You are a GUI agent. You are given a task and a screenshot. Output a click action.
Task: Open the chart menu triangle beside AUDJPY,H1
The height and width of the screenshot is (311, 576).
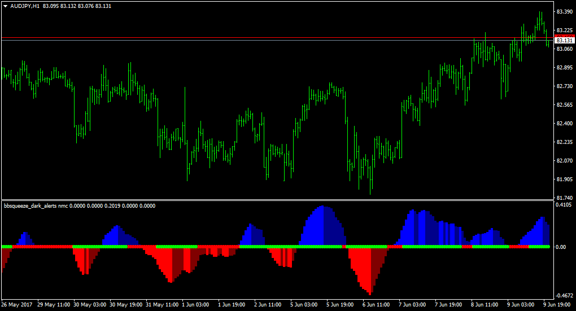(6, 6)
